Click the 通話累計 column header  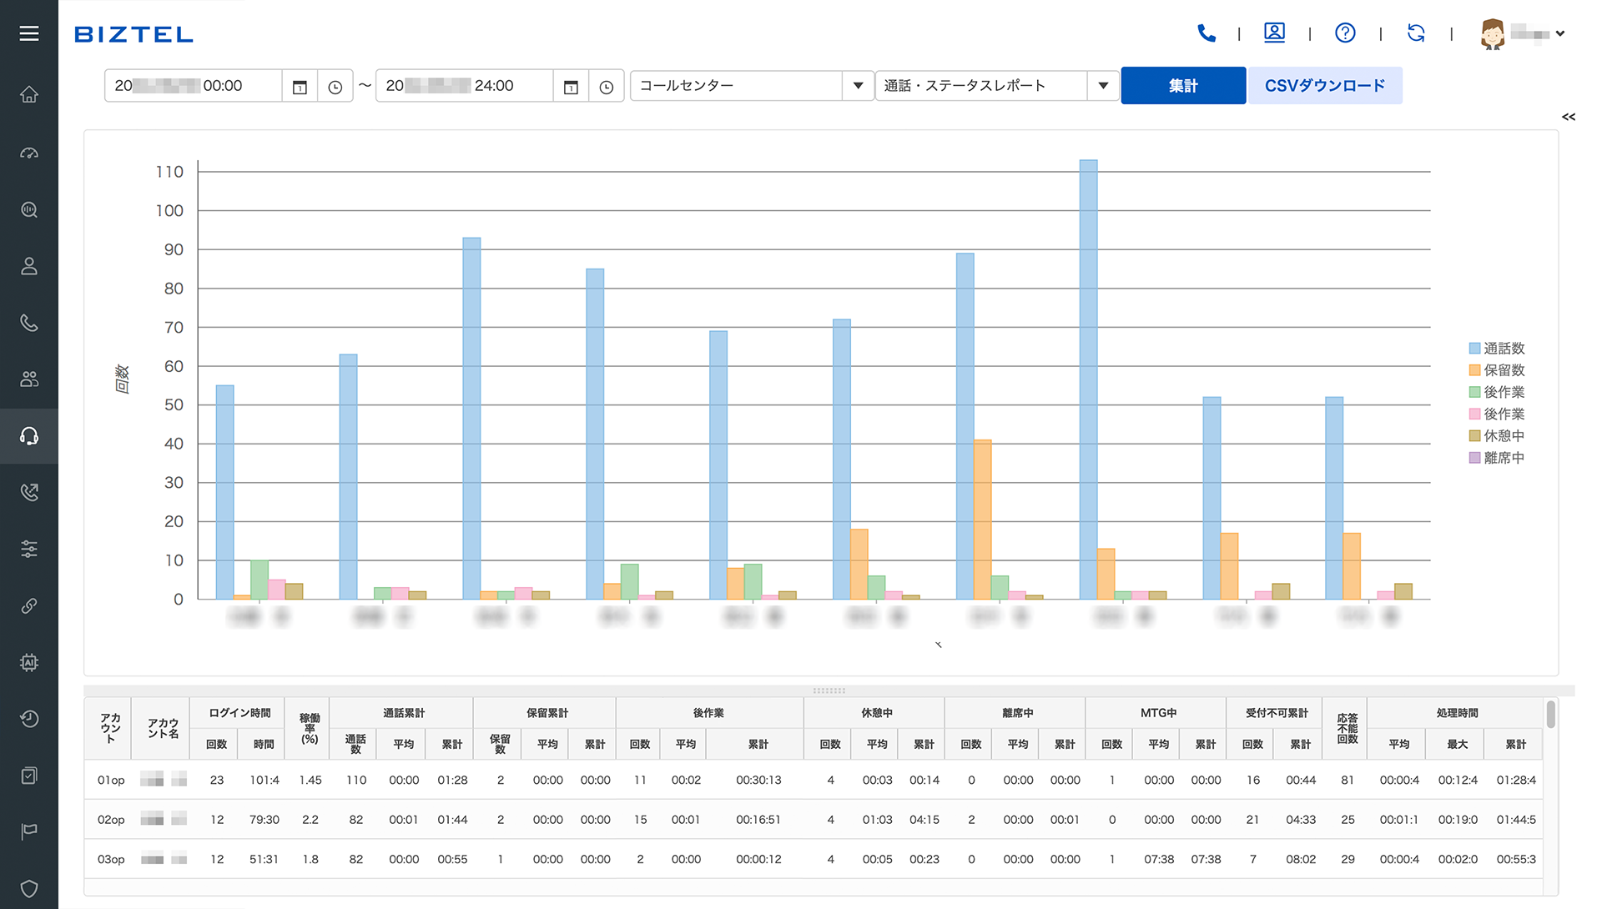(x=403, y=713)
